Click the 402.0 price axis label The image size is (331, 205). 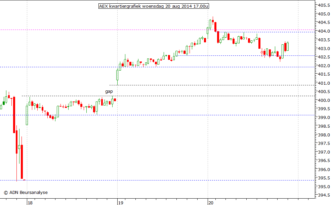324,66
